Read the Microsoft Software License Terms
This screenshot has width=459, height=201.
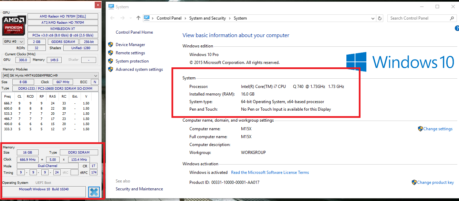(270, 172)
